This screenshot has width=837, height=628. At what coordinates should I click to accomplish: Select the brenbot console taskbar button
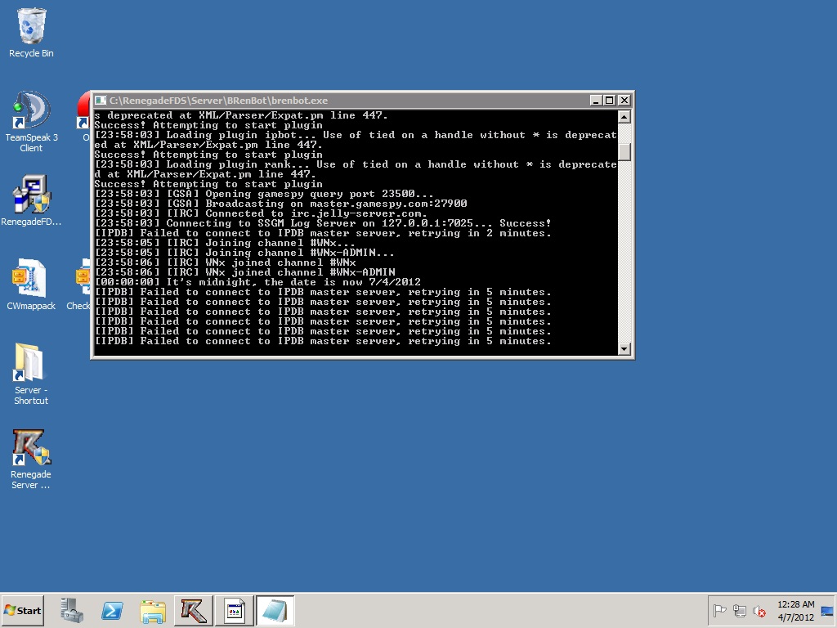click(234, 611)
